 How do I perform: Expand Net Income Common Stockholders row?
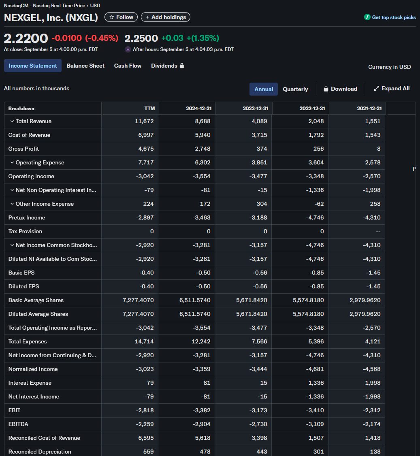(12, 245)
